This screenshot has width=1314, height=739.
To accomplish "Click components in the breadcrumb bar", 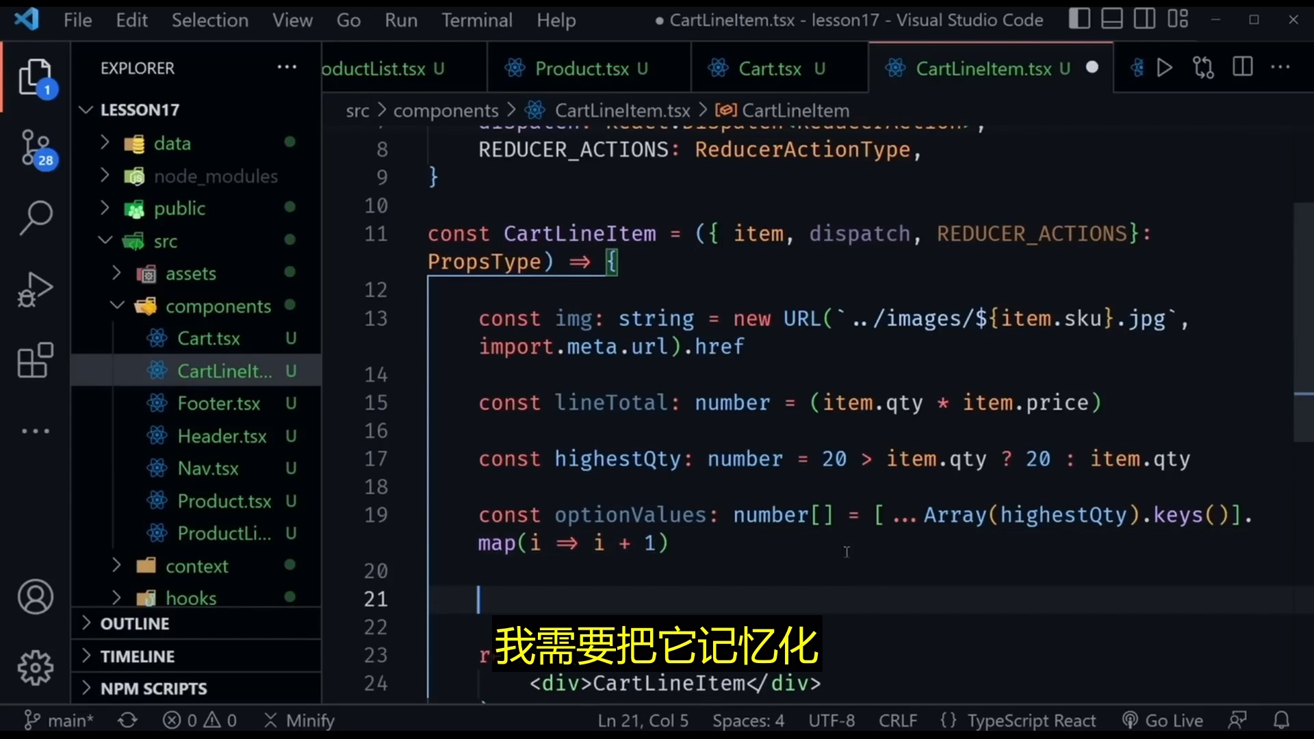I will pos(446,110).
